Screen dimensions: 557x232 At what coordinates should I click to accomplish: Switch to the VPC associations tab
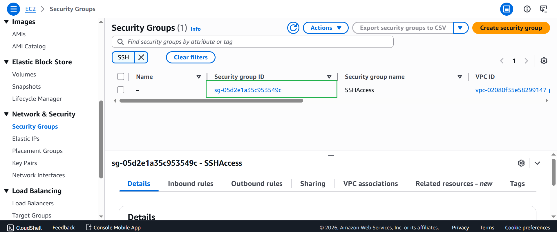point(370,184)
